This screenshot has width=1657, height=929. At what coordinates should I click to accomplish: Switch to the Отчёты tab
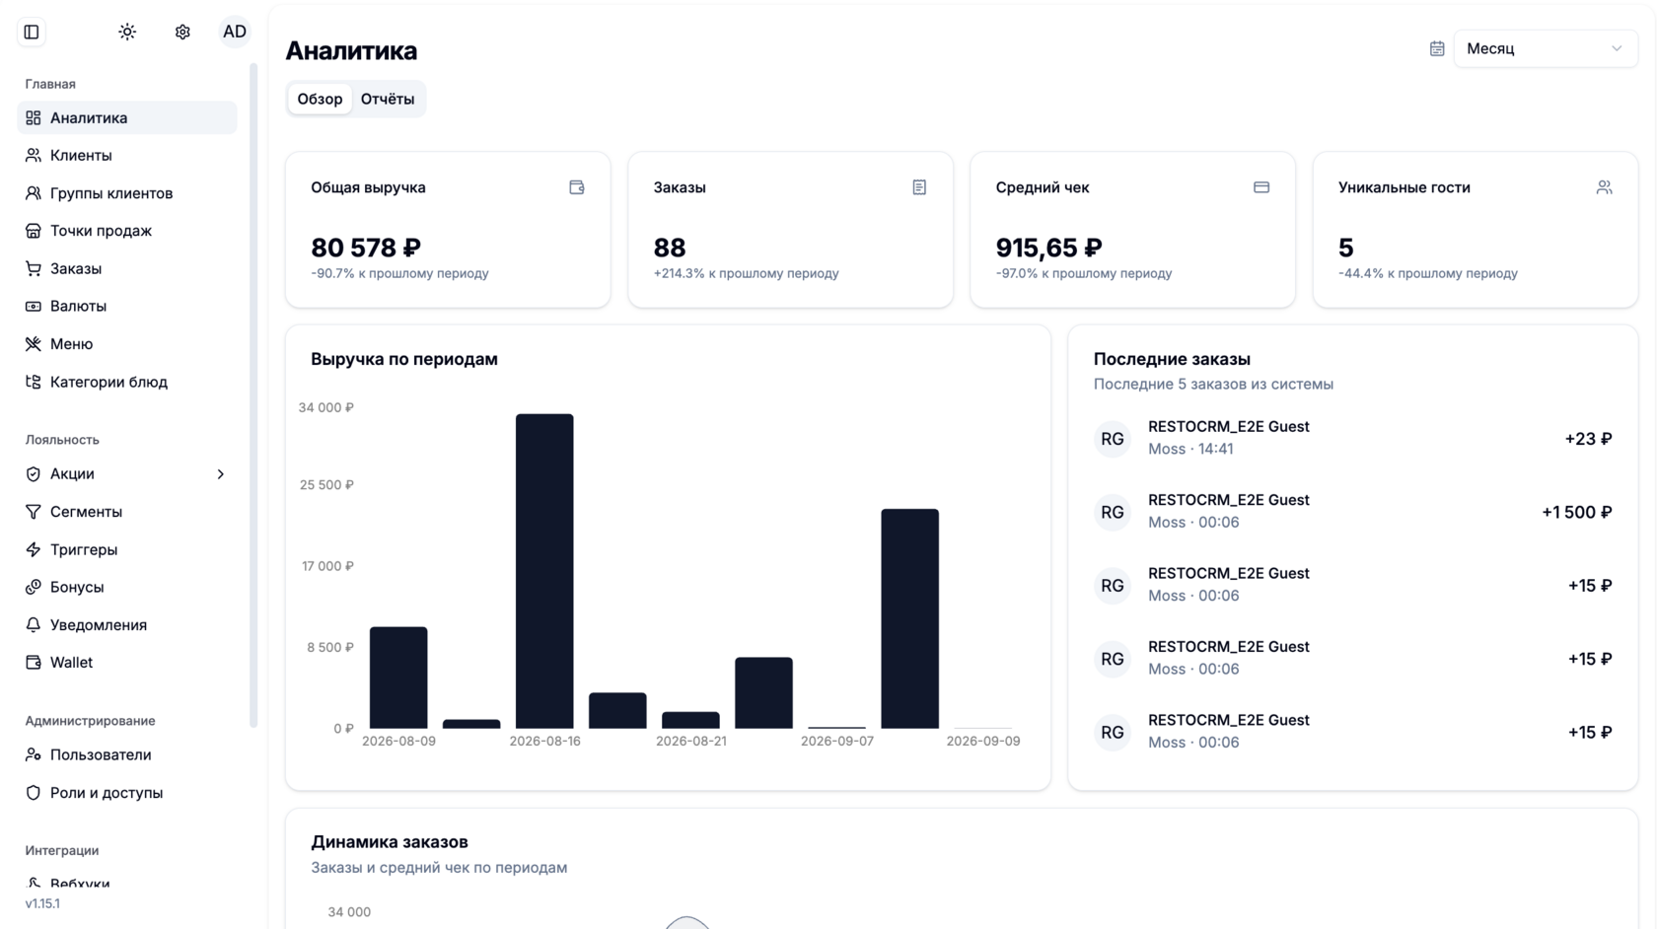[x=388, y=99]
